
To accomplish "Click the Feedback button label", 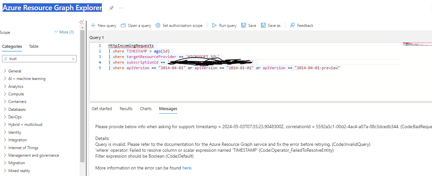I will (x=305, y=26).
